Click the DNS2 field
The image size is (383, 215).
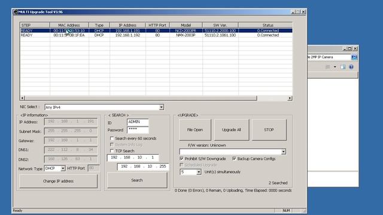coord(71,159)
